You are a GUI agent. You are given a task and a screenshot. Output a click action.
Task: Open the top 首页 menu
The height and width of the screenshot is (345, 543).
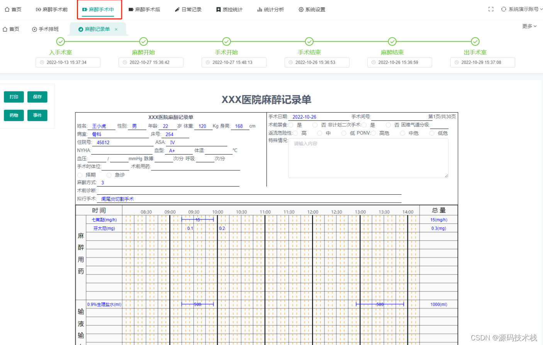click(x=13, y=9)
